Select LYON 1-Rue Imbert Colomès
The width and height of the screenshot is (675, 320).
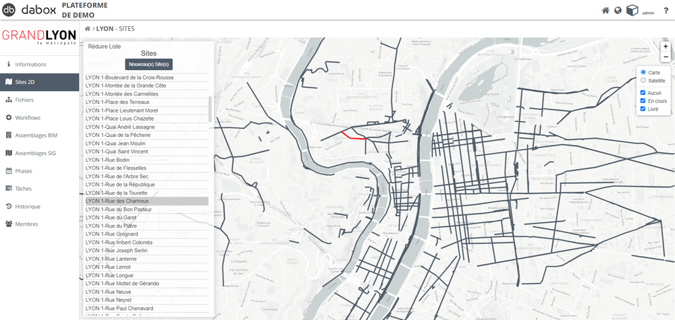tap(146, 243)
